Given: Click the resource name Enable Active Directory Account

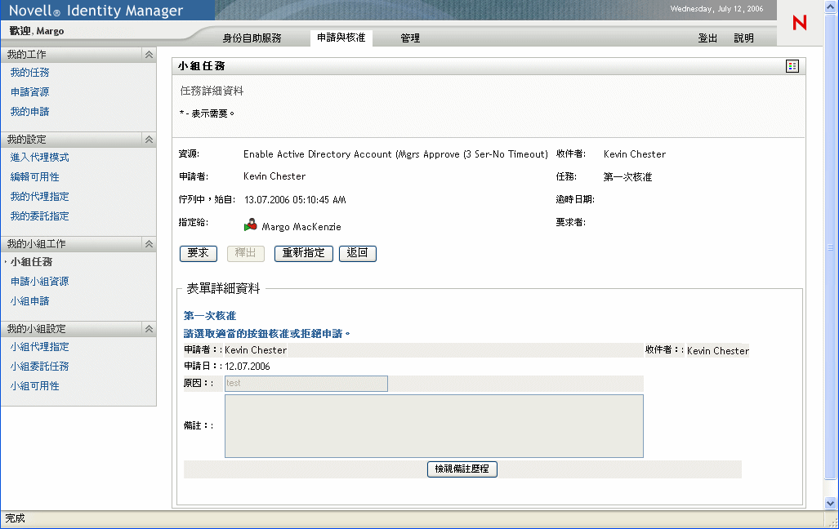Looking at the screenshot, I should 395,154.
